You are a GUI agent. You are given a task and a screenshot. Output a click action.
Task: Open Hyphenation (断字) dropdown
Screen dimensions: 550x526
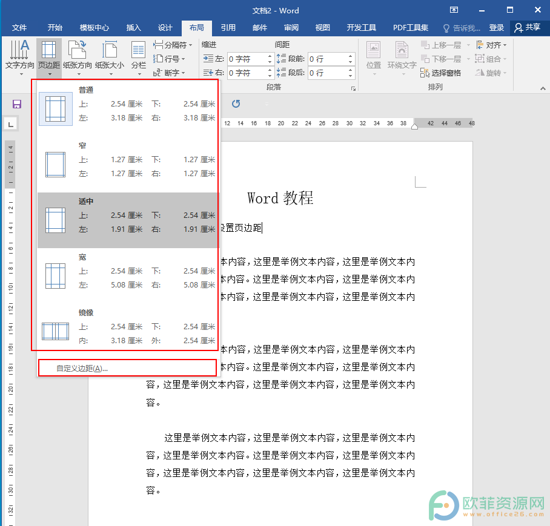tap(169, 73)
